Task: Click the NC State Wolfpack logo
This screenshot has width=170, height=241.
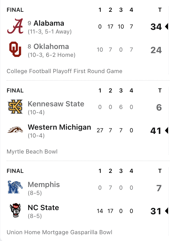Action: tap(15, 211)
